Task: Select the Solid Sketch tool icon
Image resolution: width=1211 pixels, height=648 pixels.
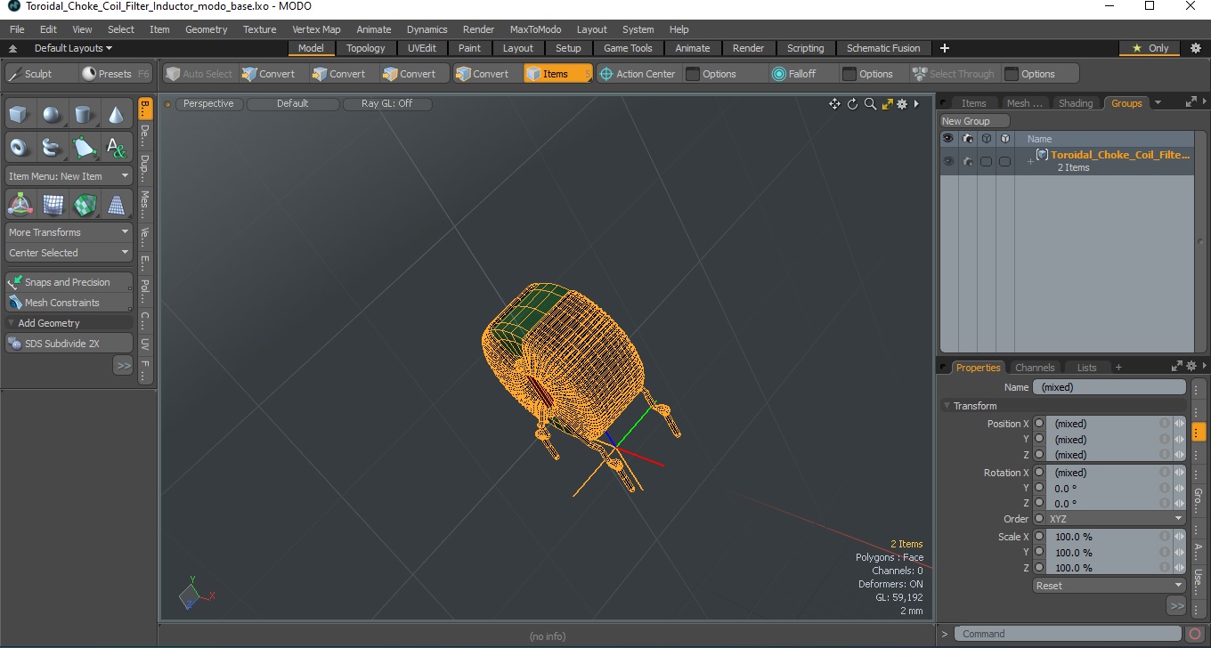Action: tap(52, 147)
